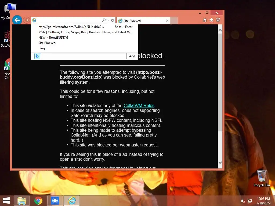Close the Internet Explorer window
The width and height of the screenshot is (275, 206).
click(217, 13)
